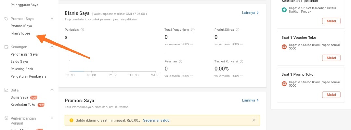Click the Keuangan wallet icon
Image resolution: width=351 pixels, height=130 pixels.
coord(6,47)
